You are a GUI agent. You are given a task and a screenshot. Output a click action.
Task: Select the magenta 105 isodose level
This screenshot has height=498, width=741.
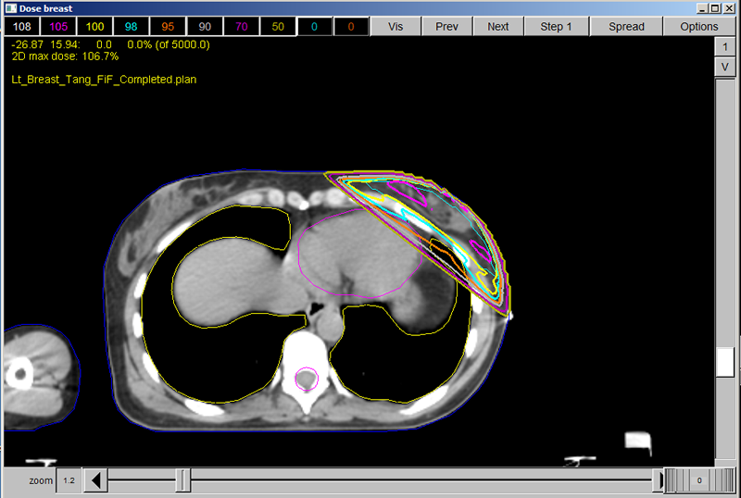click(x=58, y=27)
